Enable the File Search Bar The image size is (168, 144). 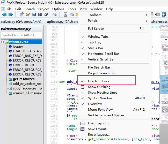115,67
